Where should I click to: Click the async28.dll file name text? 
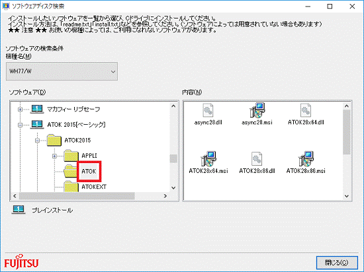tap(208, 122)
